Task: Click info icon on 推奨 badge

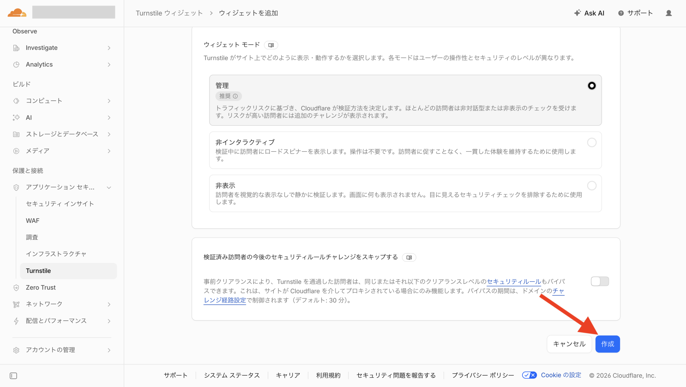Action: [x=235, y=96]
